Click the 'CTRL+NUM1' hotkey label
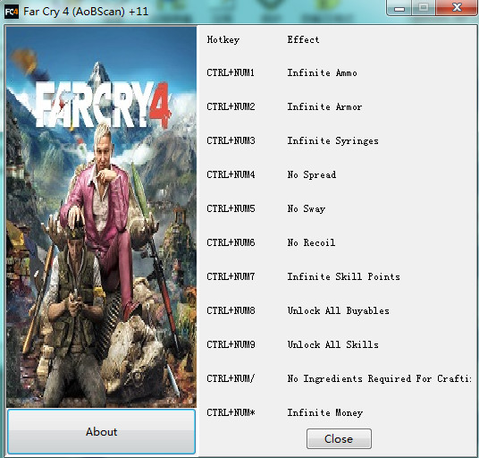This screenshot has width=479, height=458. point(231,72)
